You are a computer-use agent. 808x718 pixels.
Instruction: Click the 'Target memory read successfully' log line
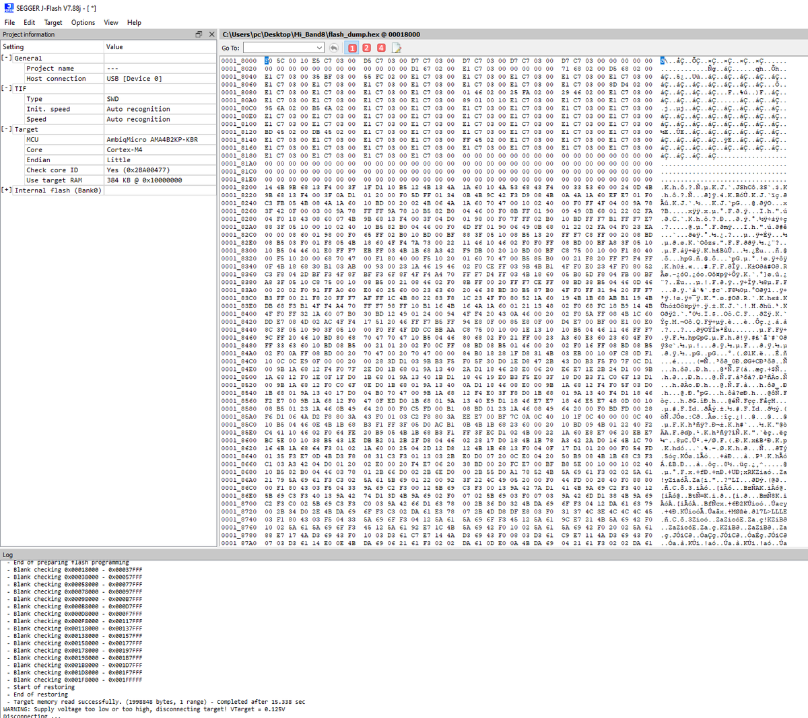159,702
